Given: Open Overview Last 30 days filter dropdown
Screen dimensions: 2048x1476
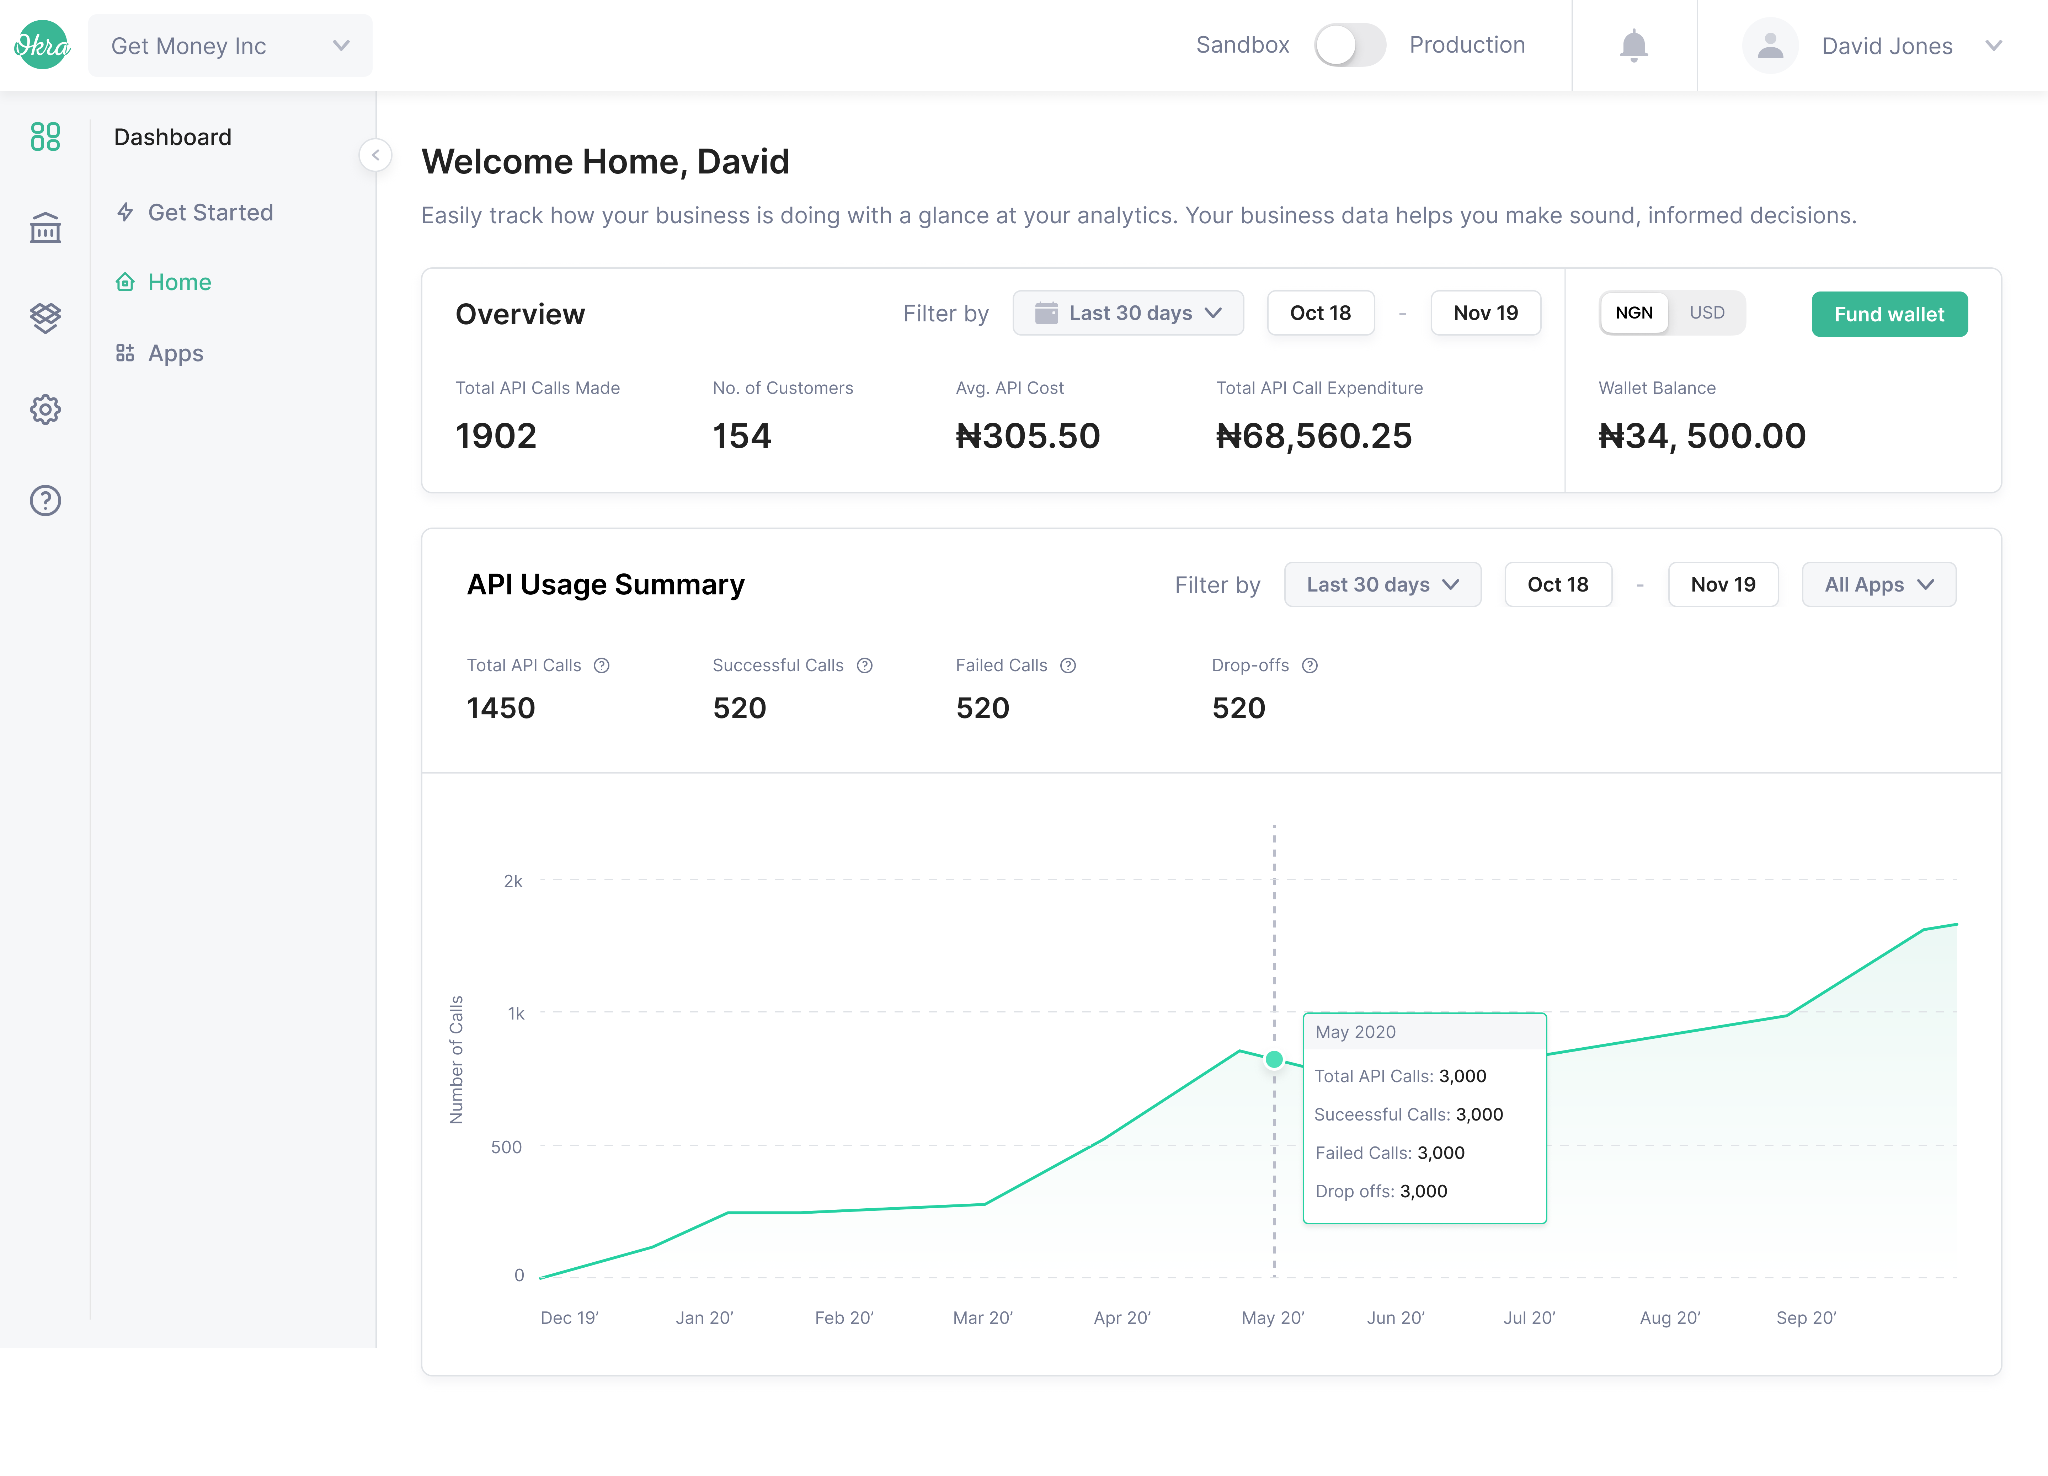Looking at the screenshot, I should [x=1128, y=312].
